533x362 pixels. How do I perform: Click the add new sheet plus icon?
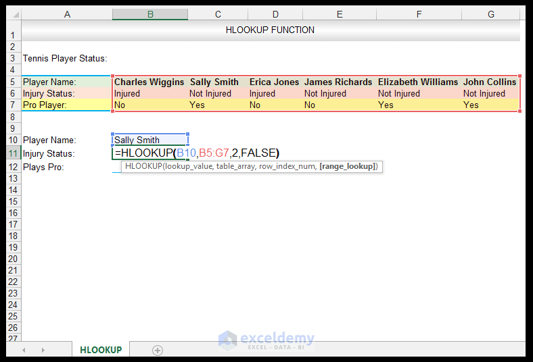[x=158, y=350]
